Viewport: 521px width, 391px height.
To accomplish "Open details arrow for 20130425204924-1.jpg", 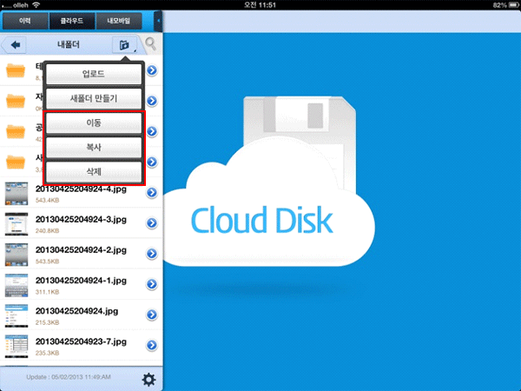I will tap(152, 284).
